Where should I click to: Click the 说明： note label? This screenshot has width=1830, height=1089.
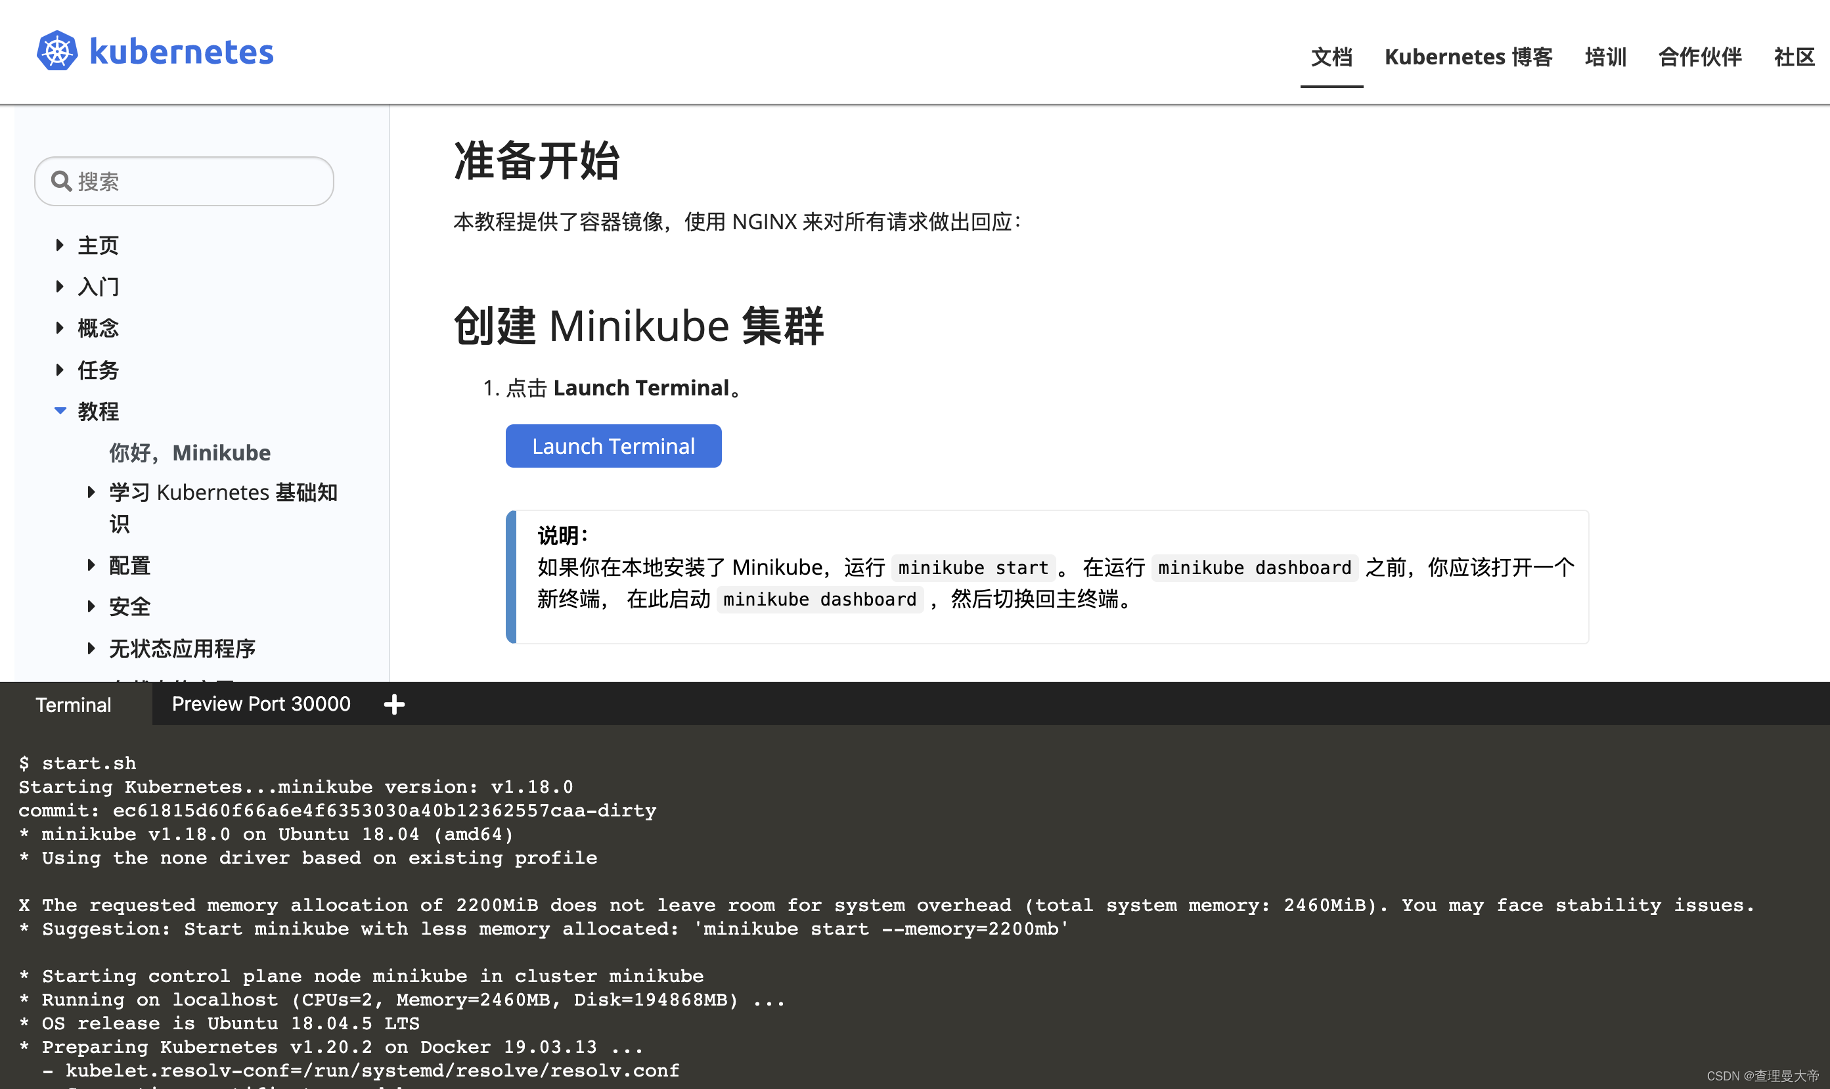pos(563,536)
